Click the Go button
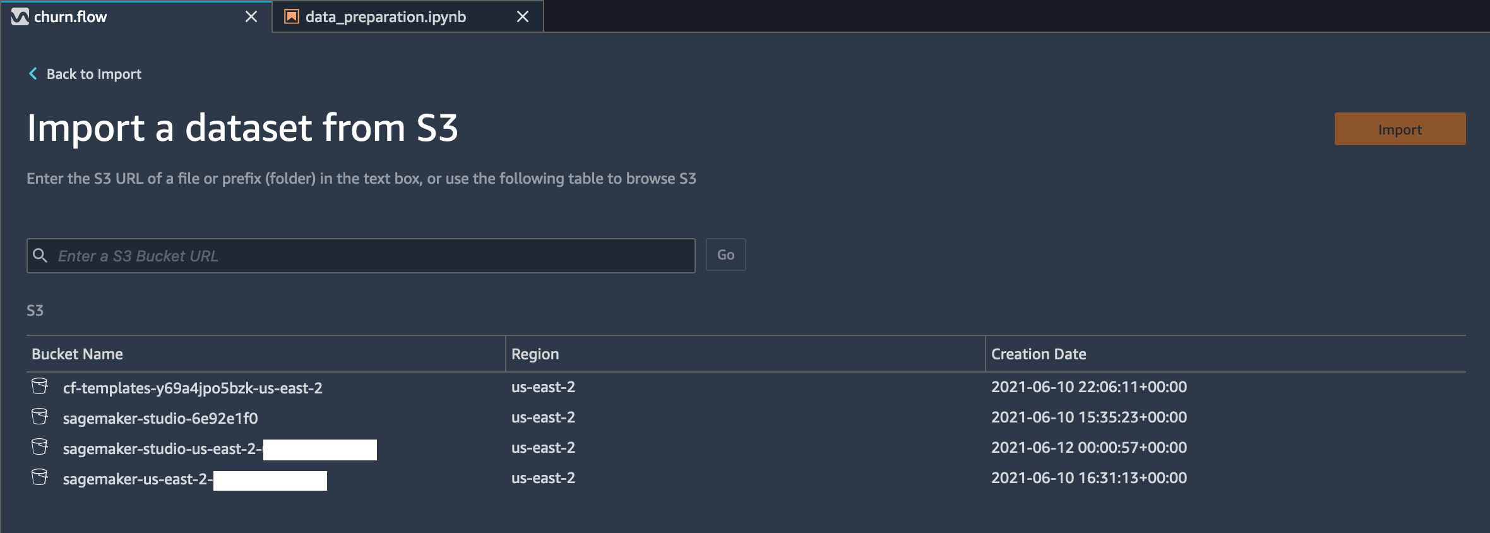The height and width of the screenshot is (533, 1490). (725, 255)
